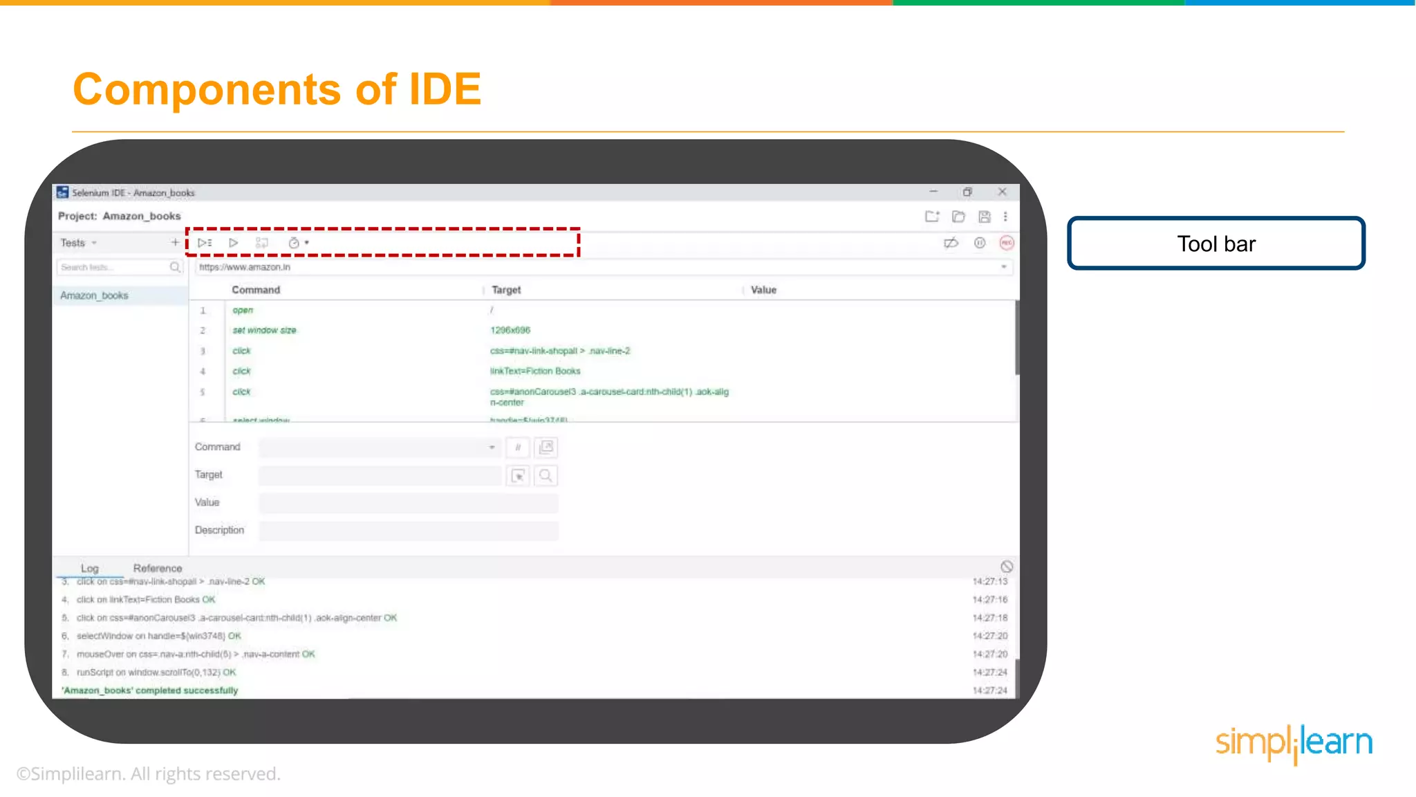Click the Command column header
This screenshot has height=797, width=1416.
tap(256, 290)
